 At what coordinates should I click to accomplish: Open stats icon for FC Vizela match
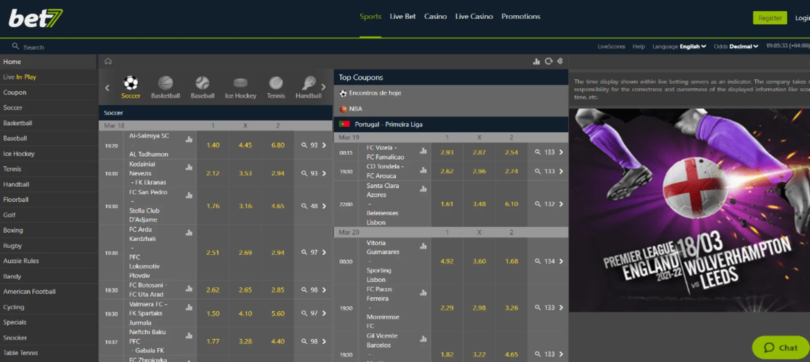coord(423,151)
